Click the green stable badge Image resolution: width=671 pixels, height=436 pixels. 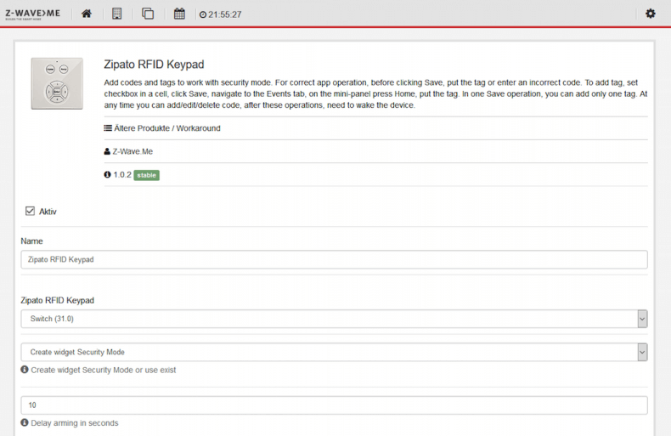(146, 175)
